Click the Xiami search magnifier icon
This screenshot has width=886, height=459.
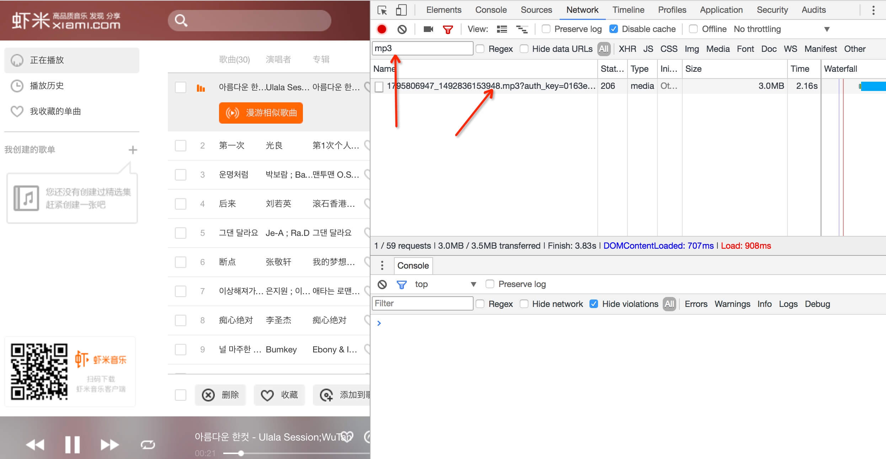pos(181,21)
